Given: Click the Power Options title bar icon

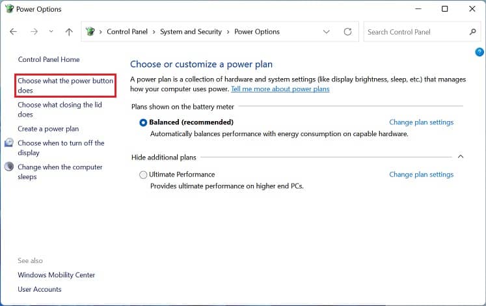Looking at the screenshot, I should pyautogui.click(x=9, y=8).
